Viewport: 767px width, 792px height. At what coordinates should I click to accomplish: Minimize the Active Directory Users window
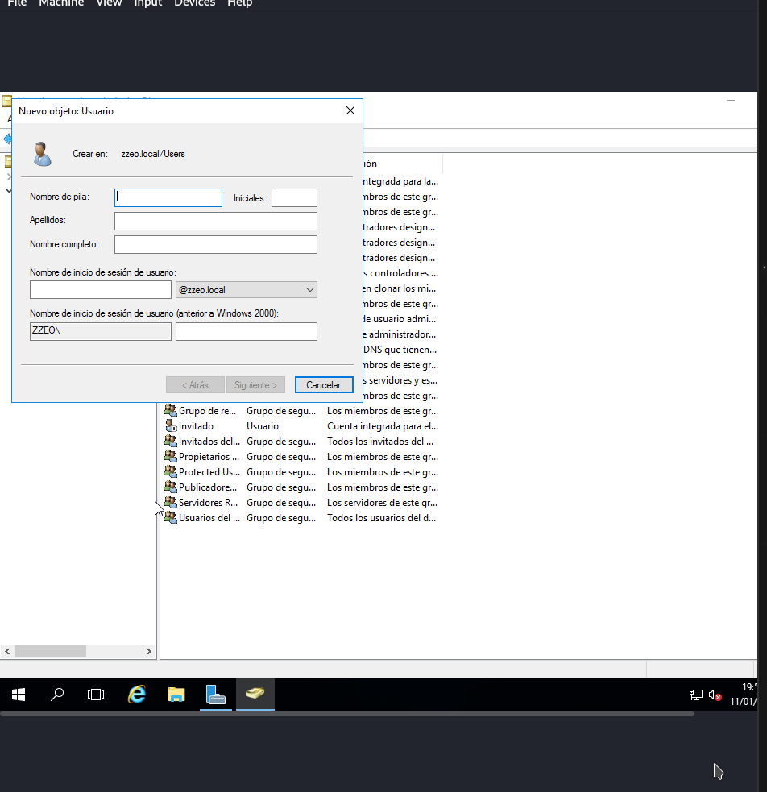click(730, 101)
